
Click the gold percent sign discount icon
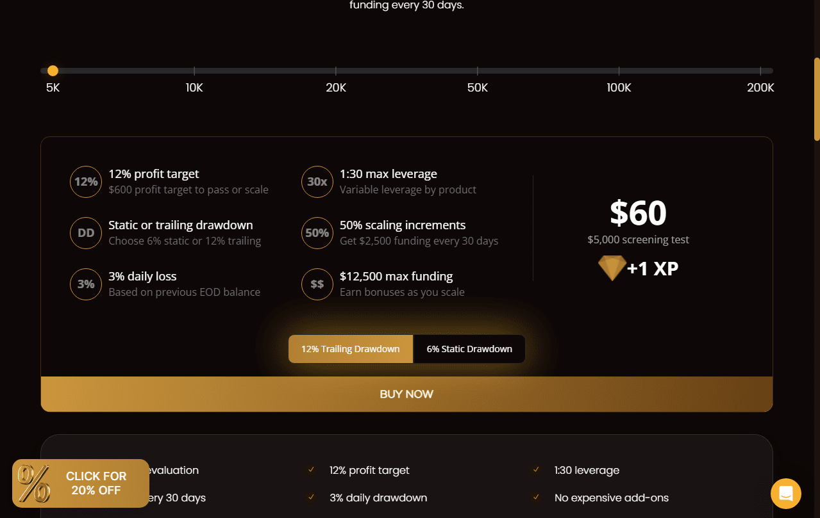pyautogui.click(x=33, y=483)
